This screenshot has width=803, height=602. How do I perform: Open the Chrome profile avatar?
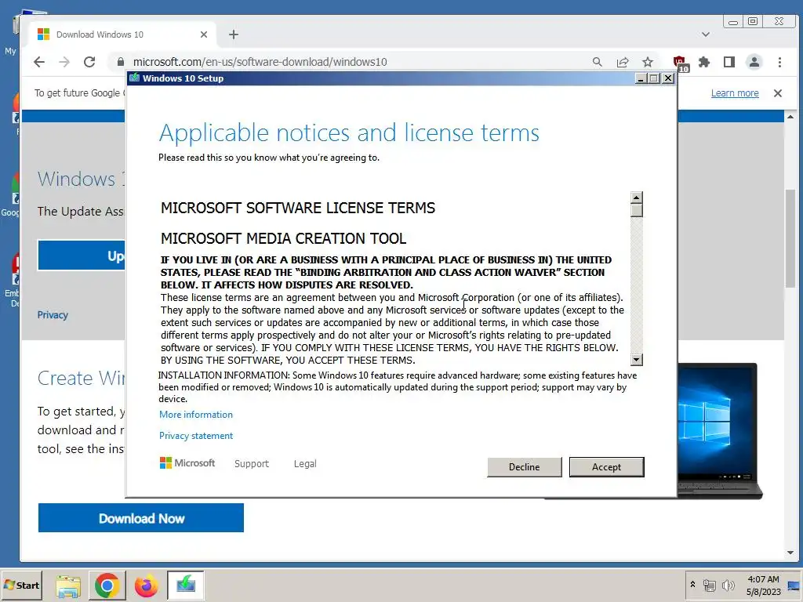(754, 62)
